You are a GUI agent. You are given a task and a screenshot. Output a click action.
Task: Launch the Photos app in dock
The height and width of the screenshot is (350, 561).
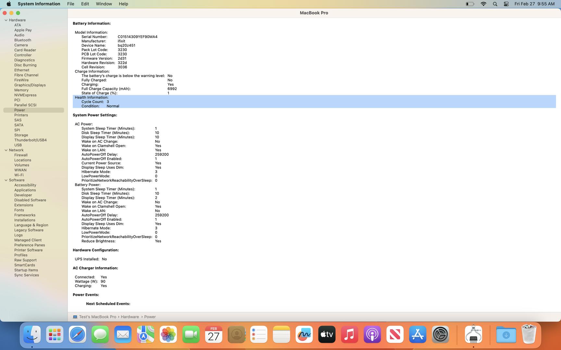pos(168,334)
